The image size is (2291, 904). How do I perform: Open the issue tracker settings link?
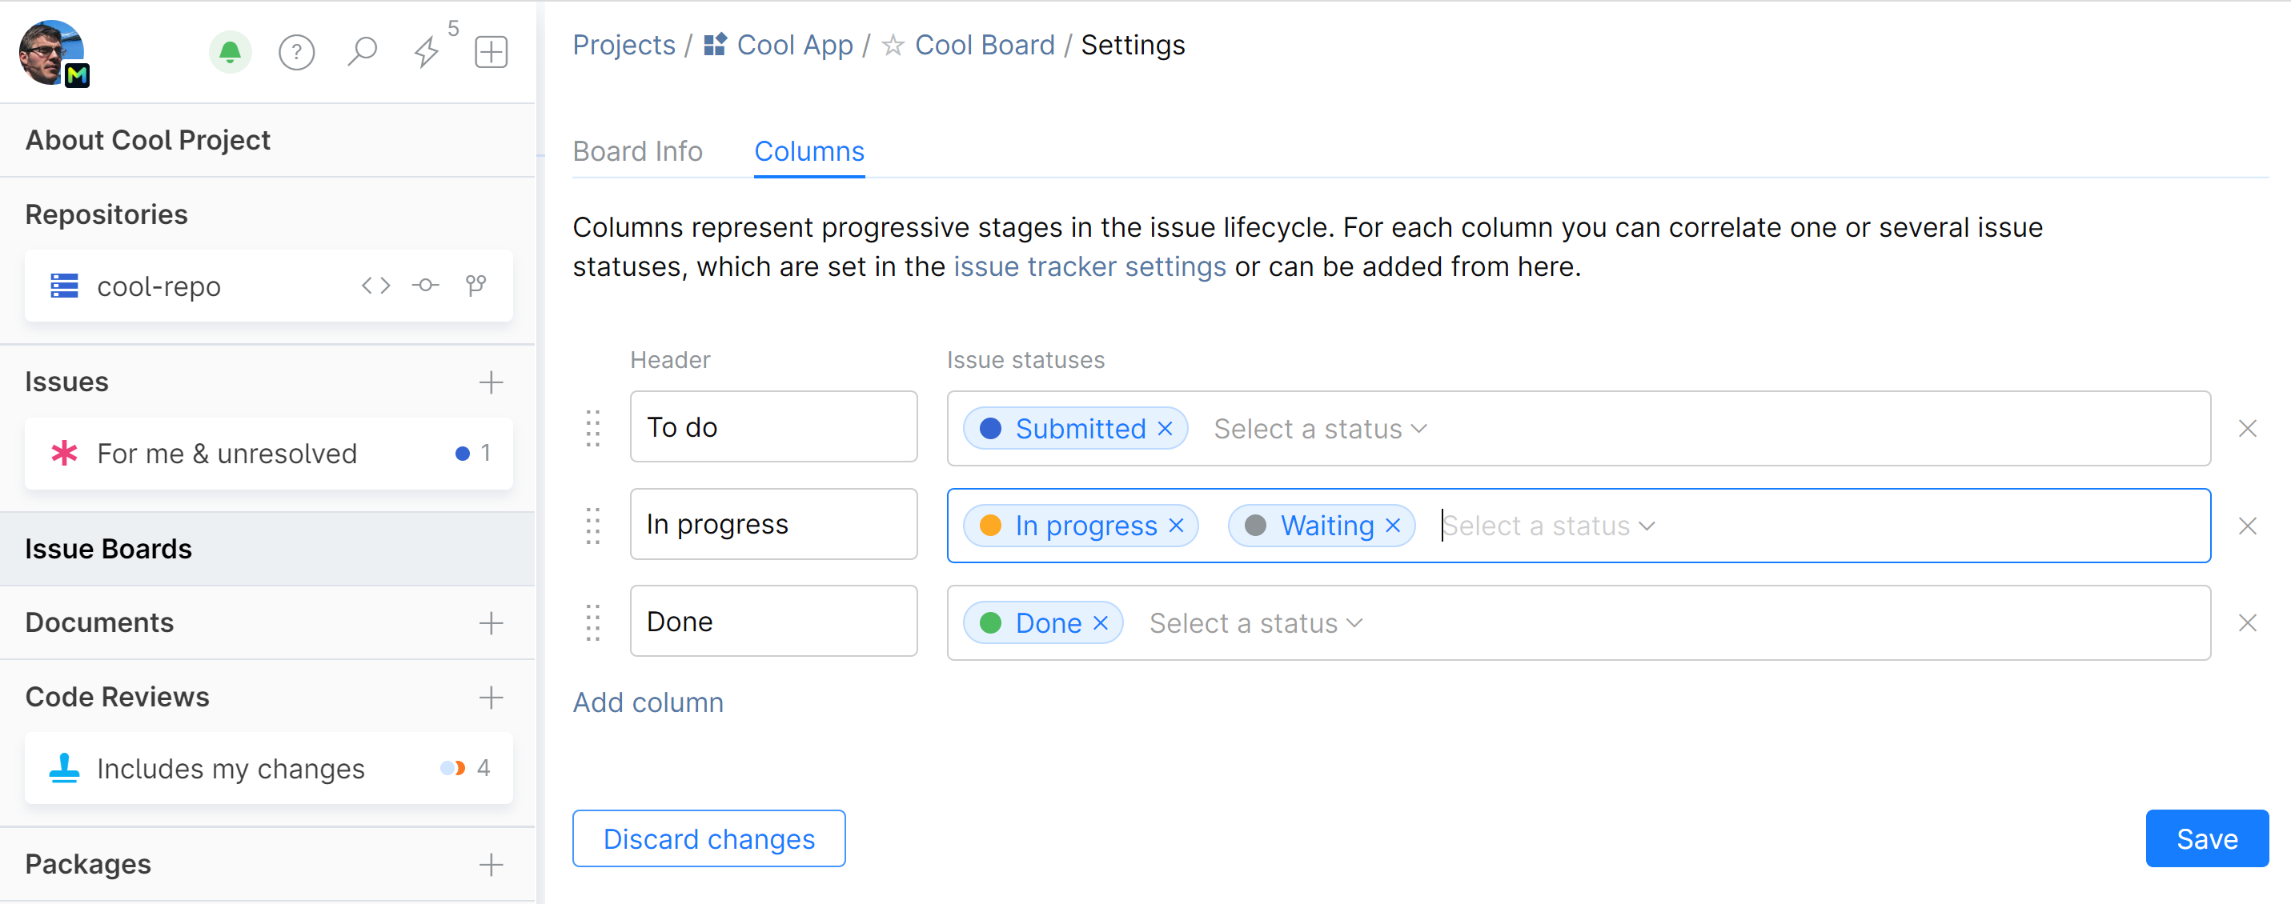click(1089, 266)
